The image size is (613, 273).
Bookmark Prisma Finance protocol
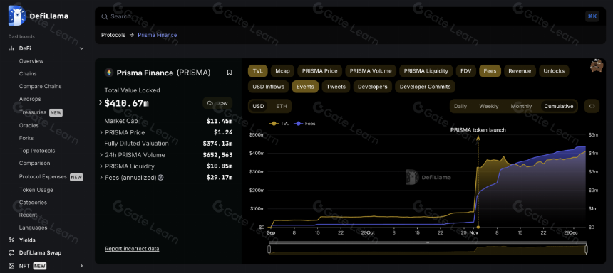(x=230, y=73)
